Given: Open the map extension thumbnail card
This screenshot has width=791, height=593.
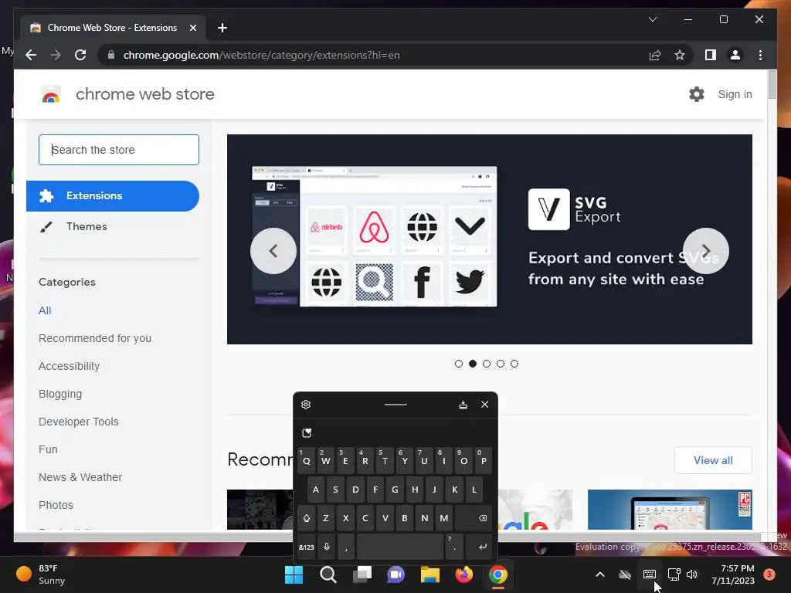Looking at the screenshot, I should click(x=670, y=510).
